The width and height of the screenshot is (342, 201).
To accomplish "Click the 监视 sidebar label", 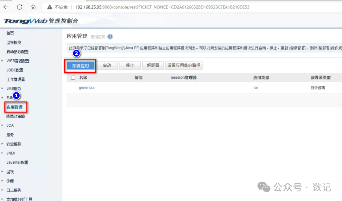I will coord(10,172).
